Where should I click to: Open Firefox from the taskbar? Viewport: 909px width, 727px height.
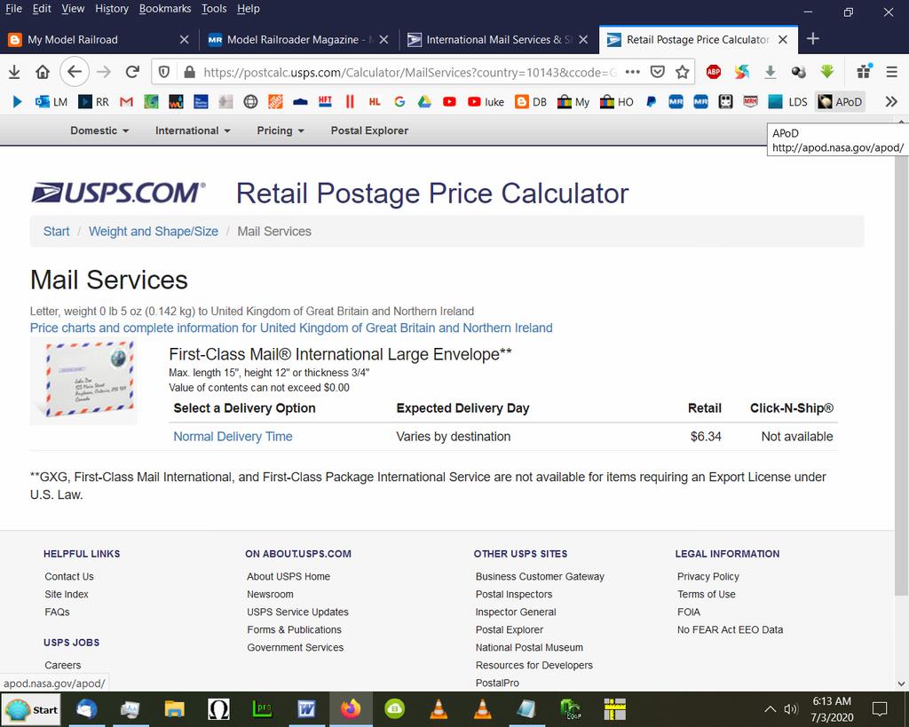click(350, 709)
